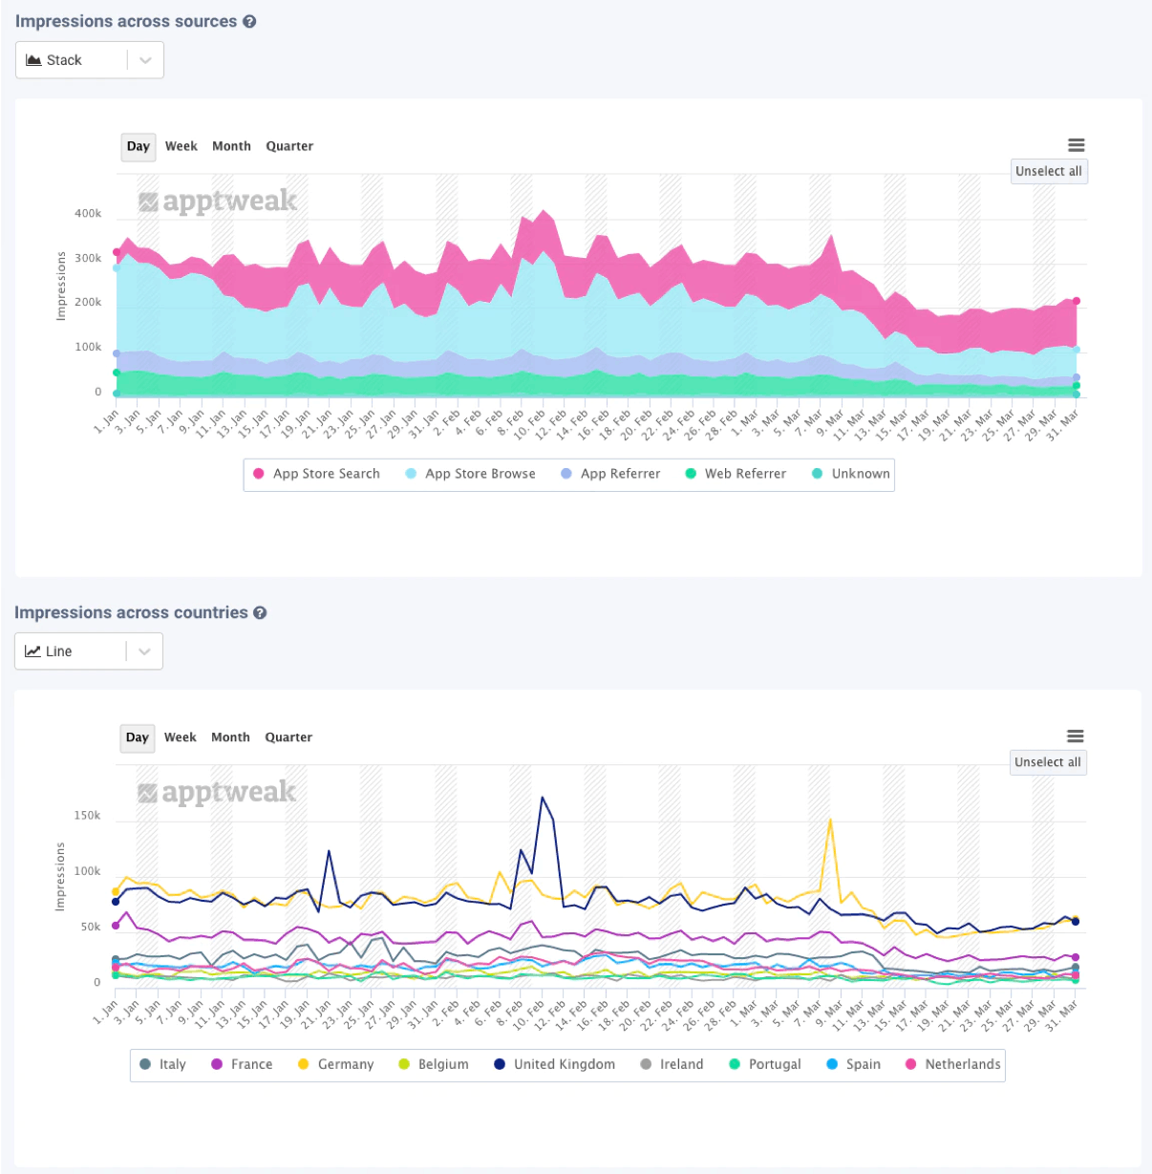Expand the Line chart type dropdown

pyautogui.click(x=144, y=651)
